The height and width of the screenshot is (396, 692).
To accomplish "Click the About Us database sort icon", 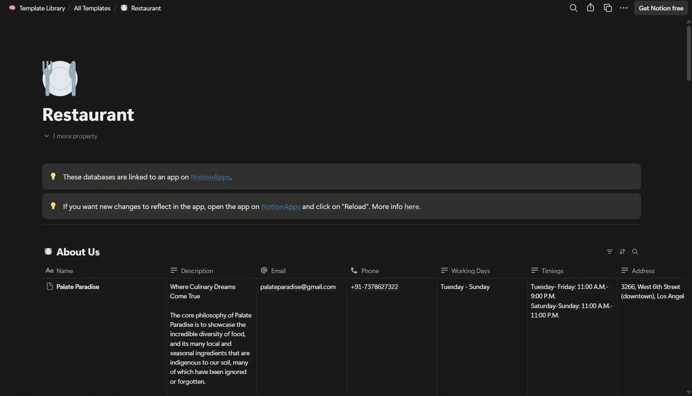I will pyautogui.click(x=622, y=252).
